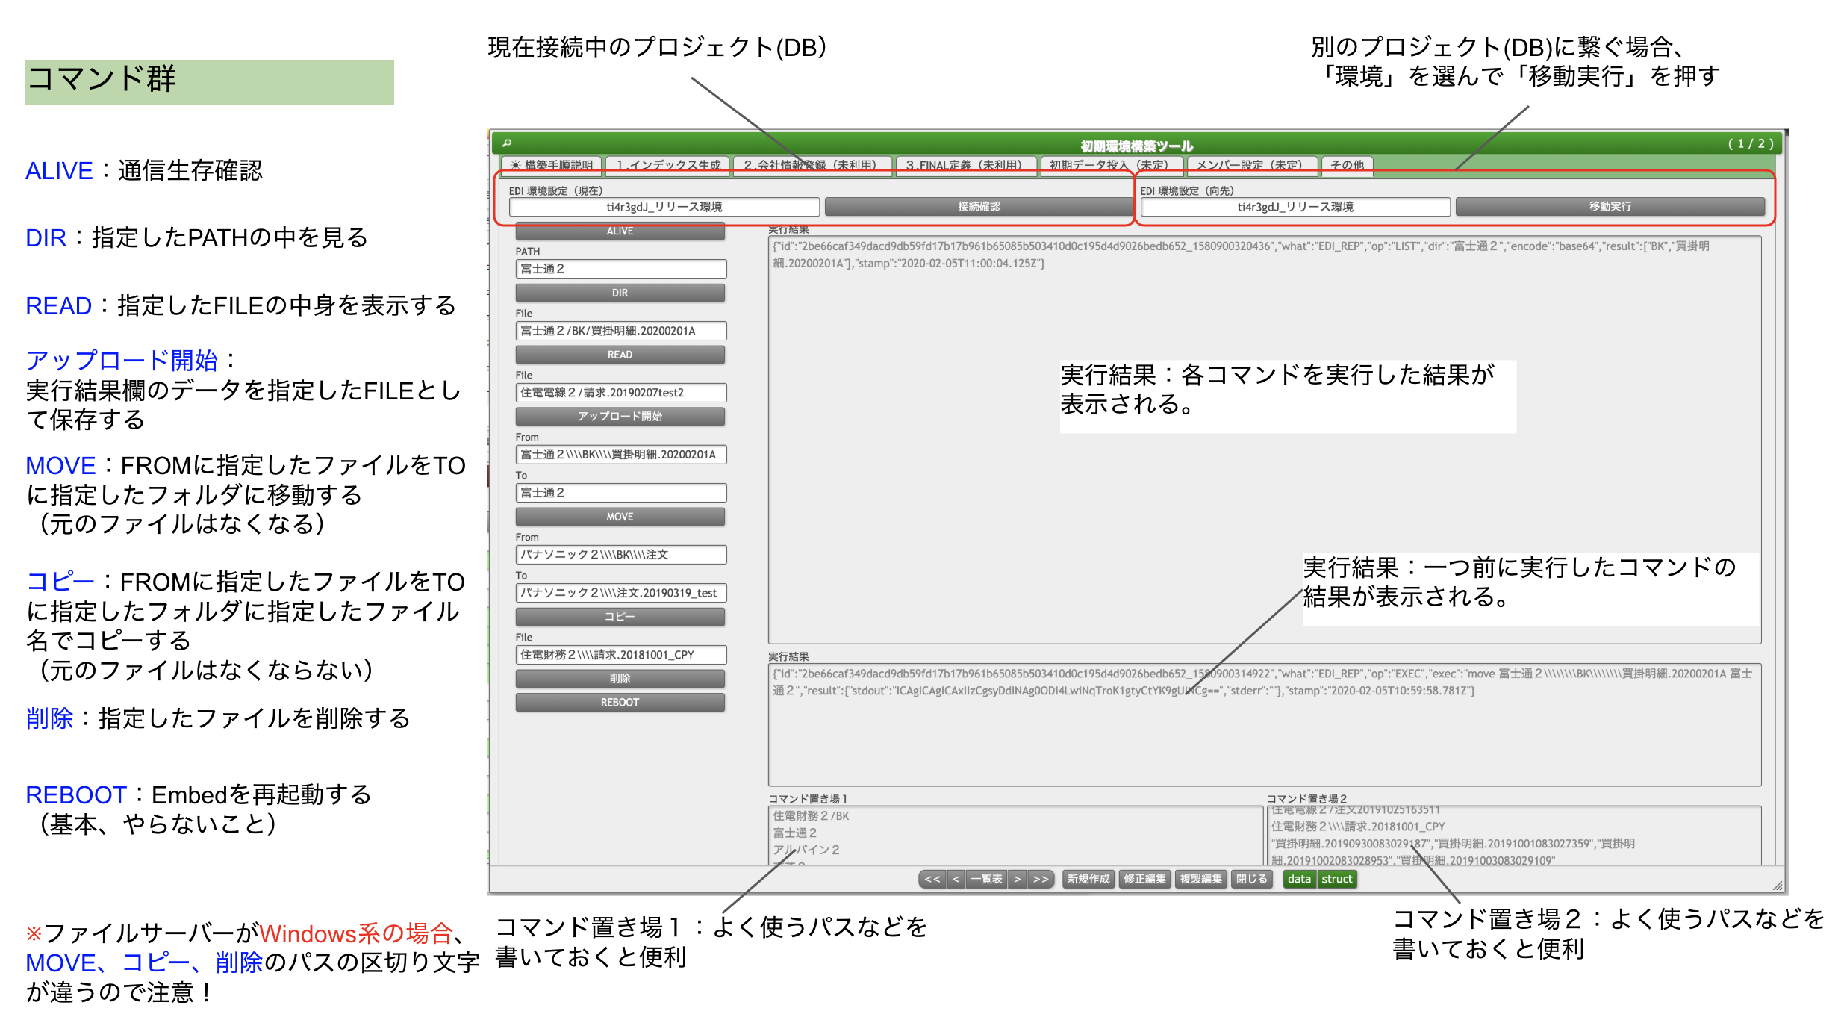Click the コピー button

pos(620,617)
